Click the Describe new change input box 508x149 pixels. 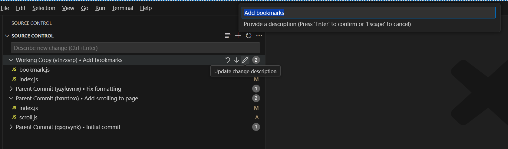(135, 48)
